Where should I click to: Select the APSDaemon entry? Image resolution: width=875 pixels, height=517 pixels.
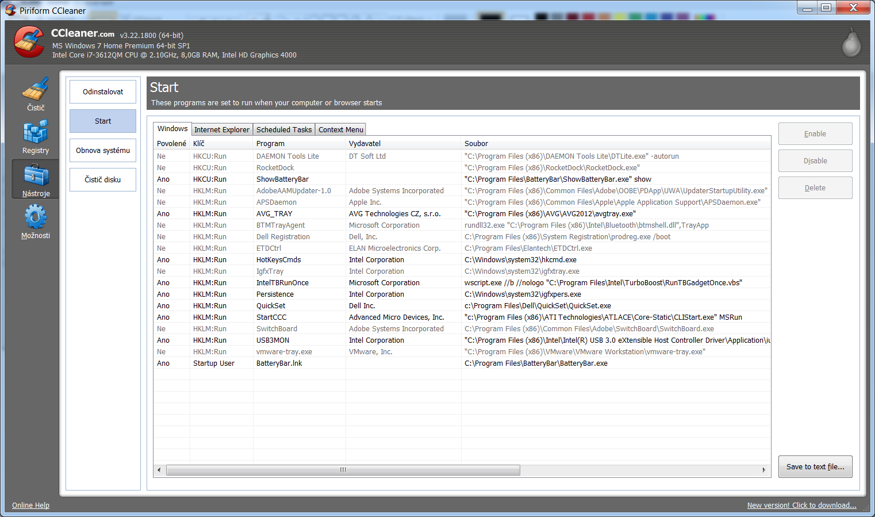462,202
